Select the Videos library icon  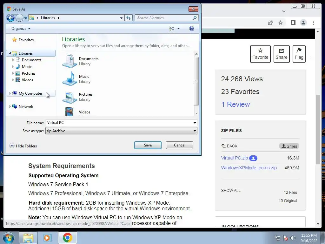[70, 112]
